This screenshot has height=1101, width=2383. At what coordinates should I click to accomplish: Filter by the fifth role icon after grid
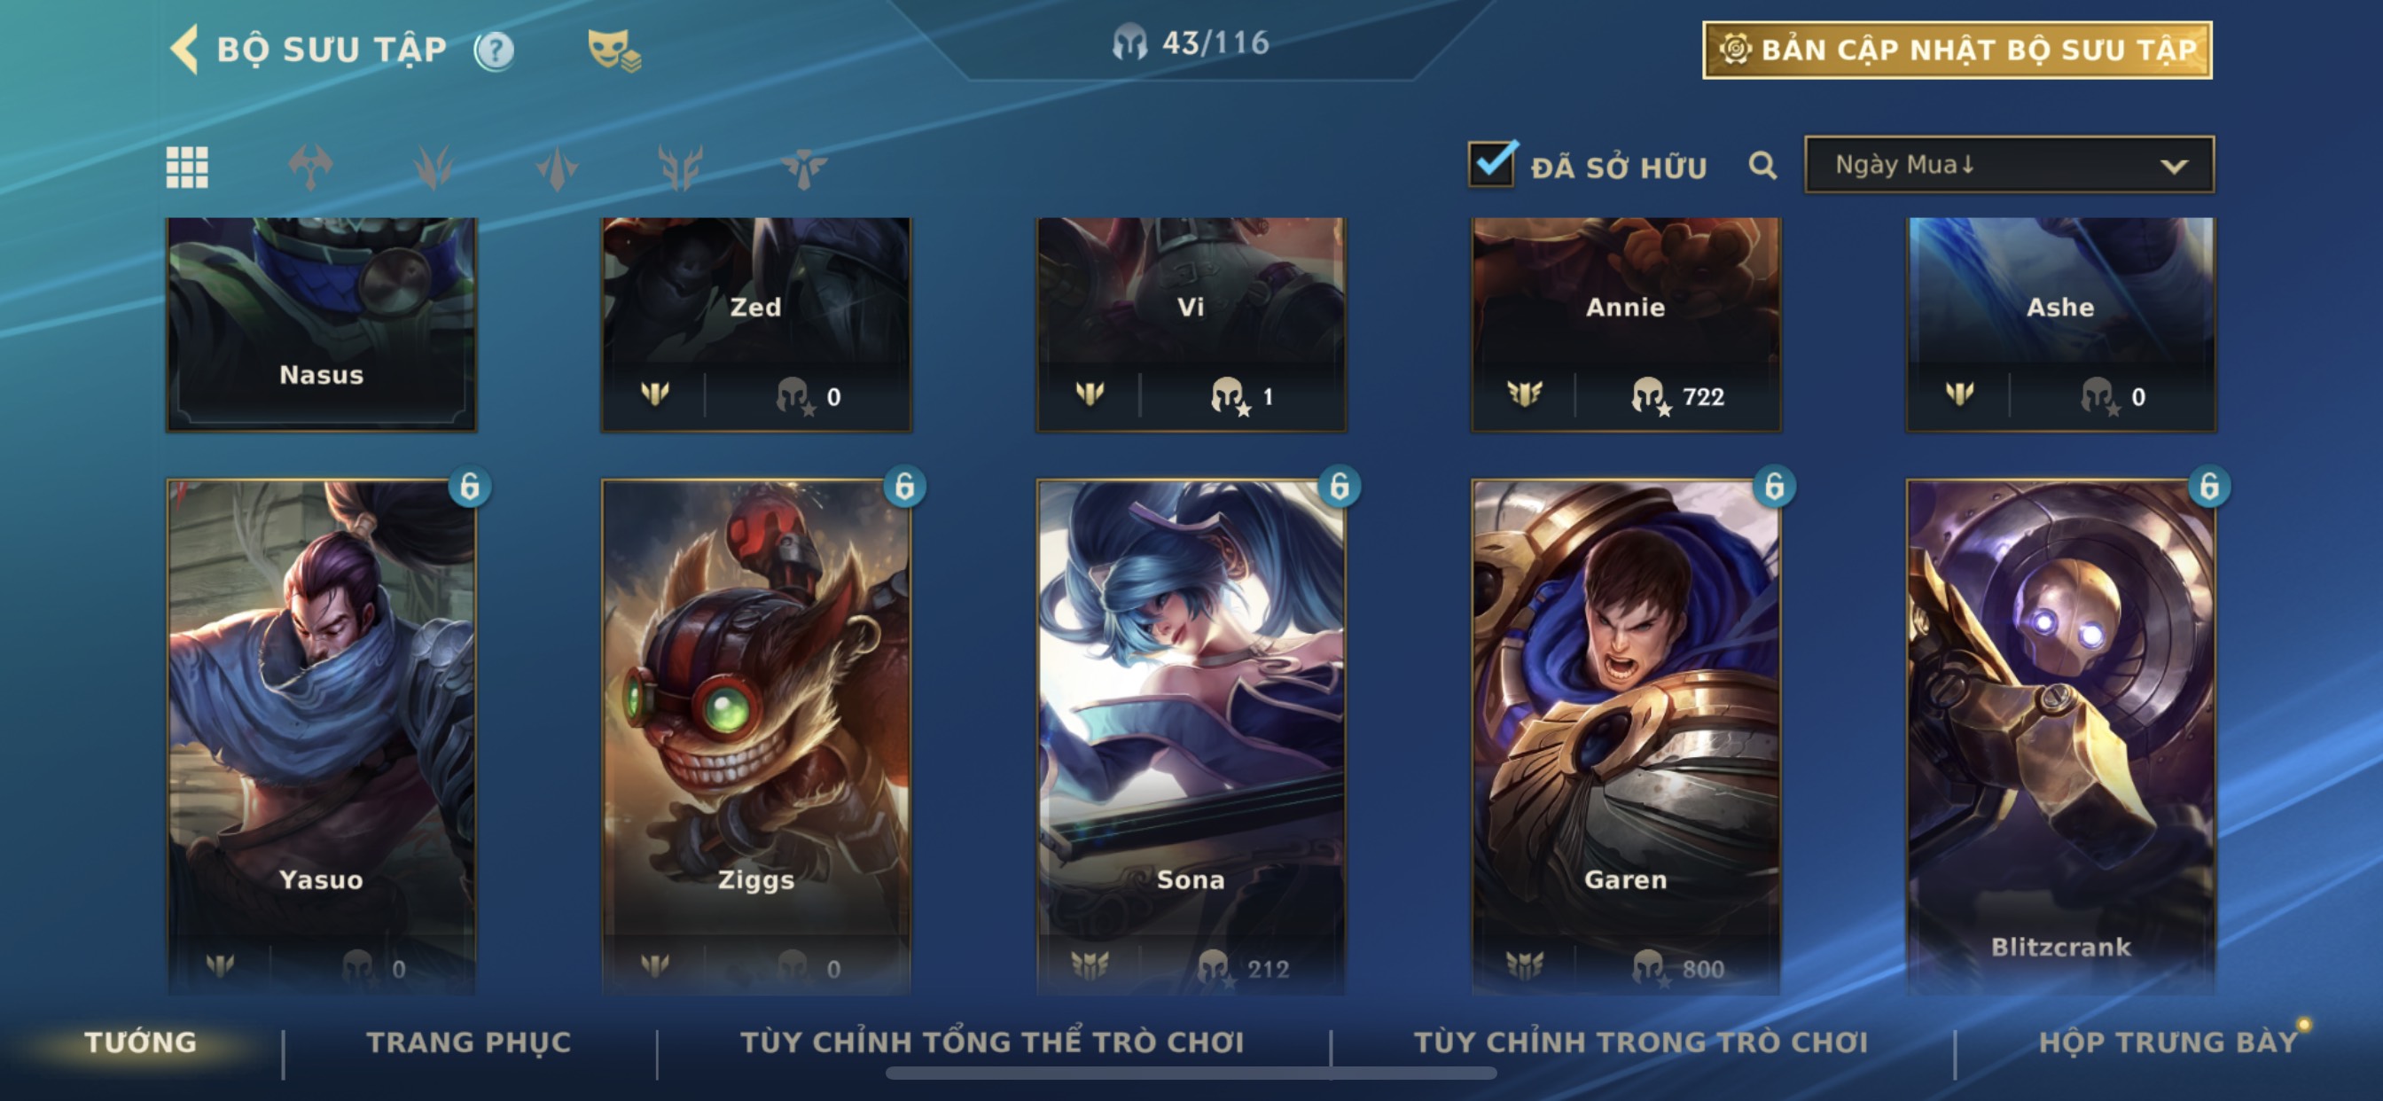804,168
